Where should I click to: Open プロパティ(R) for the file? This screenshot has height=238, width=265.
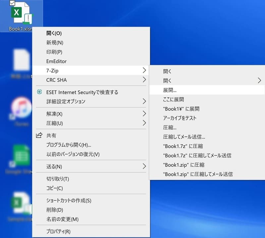[91, 231]
